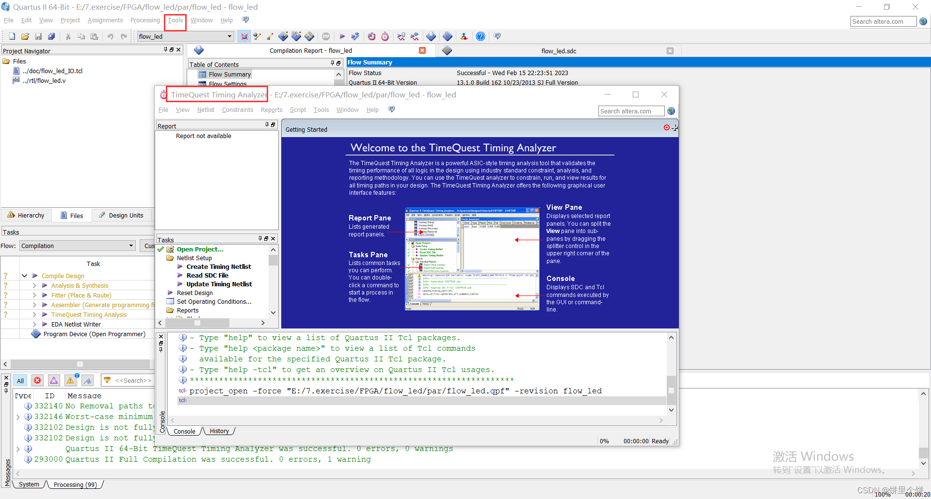Open the Programmer icon in toolbar
931x499 pixels.
(448, 36)
